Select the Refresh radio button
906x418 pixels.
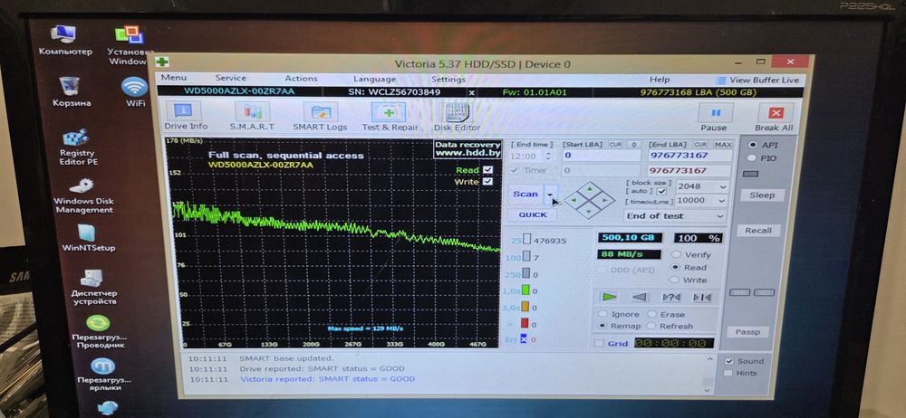click(651, 327)
